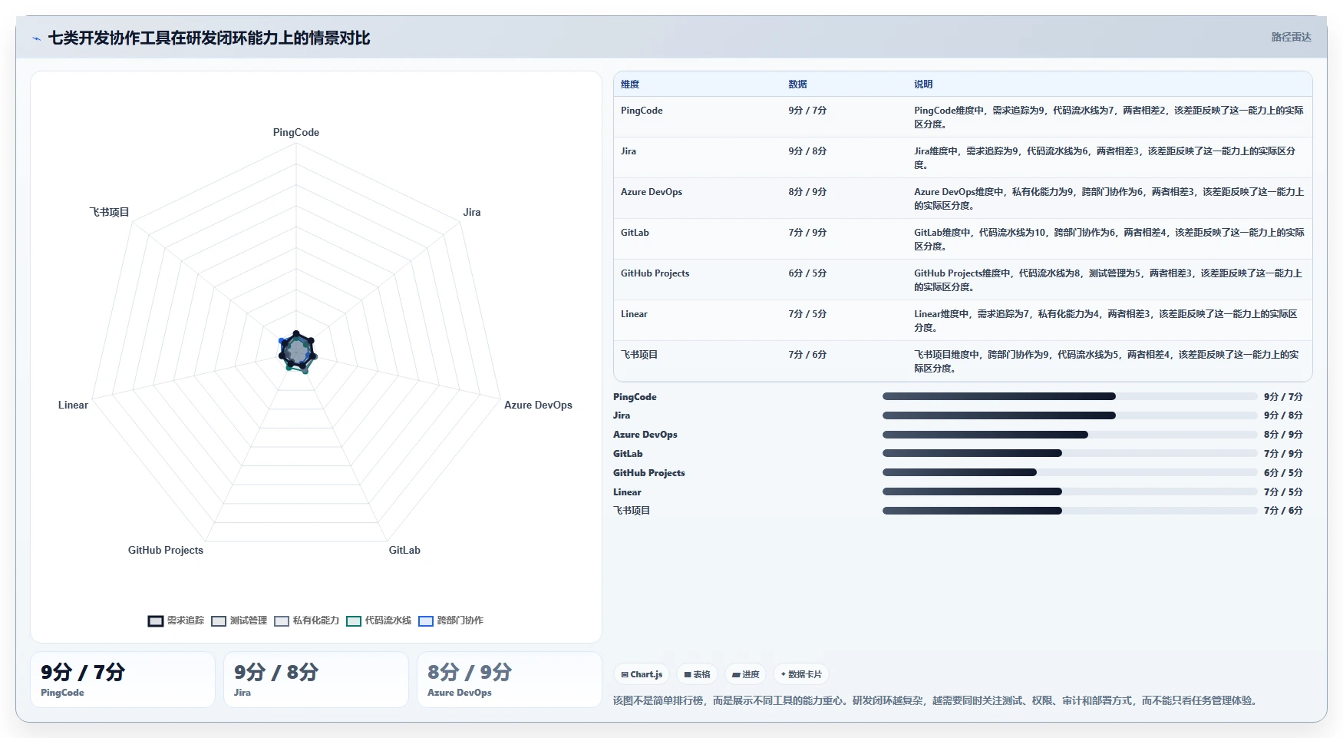Click the header icon beside the chart title
Viewport: 1343px width, 738px height.
click(x=36, y=38)
